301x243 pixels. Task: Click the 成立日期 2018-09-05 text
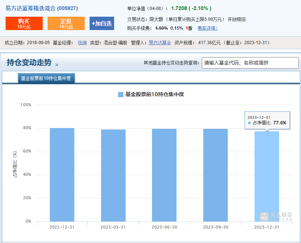[x=27, y=43]
